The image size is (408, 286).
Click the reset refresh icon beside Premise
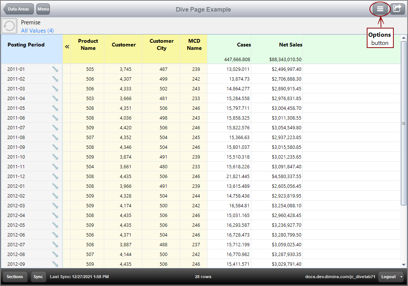pyautogui.click(x=9, y=26)
